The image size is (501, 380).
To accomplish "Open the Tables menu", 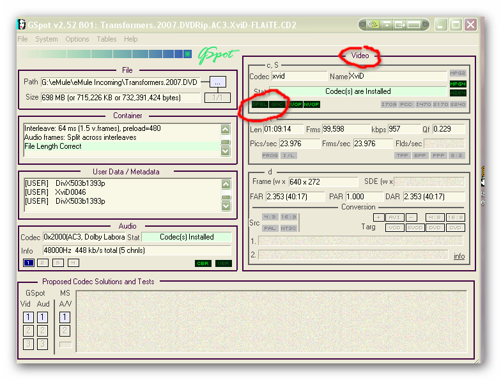I will click(106, 39).
